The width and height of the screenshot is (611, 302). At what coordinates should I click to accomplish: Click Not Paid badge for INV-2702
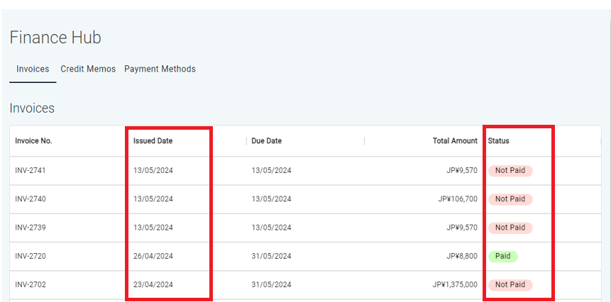(x=510, y=284)
